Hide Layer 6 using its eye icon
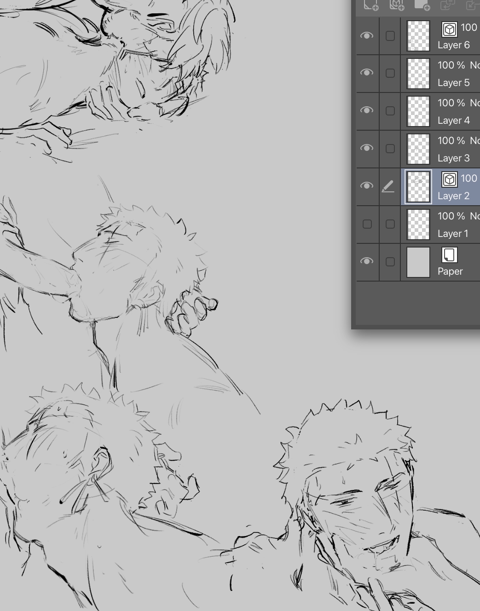480x611 pixels. [367, 35]
